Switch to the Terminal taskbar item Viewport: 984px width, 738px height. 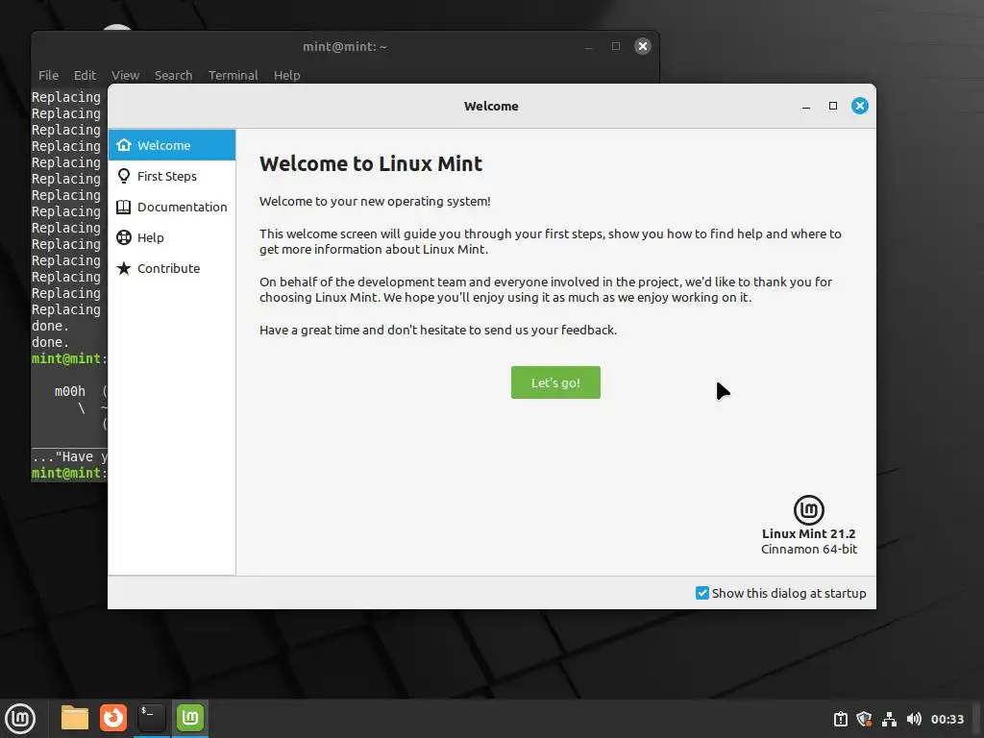point(151,718)
